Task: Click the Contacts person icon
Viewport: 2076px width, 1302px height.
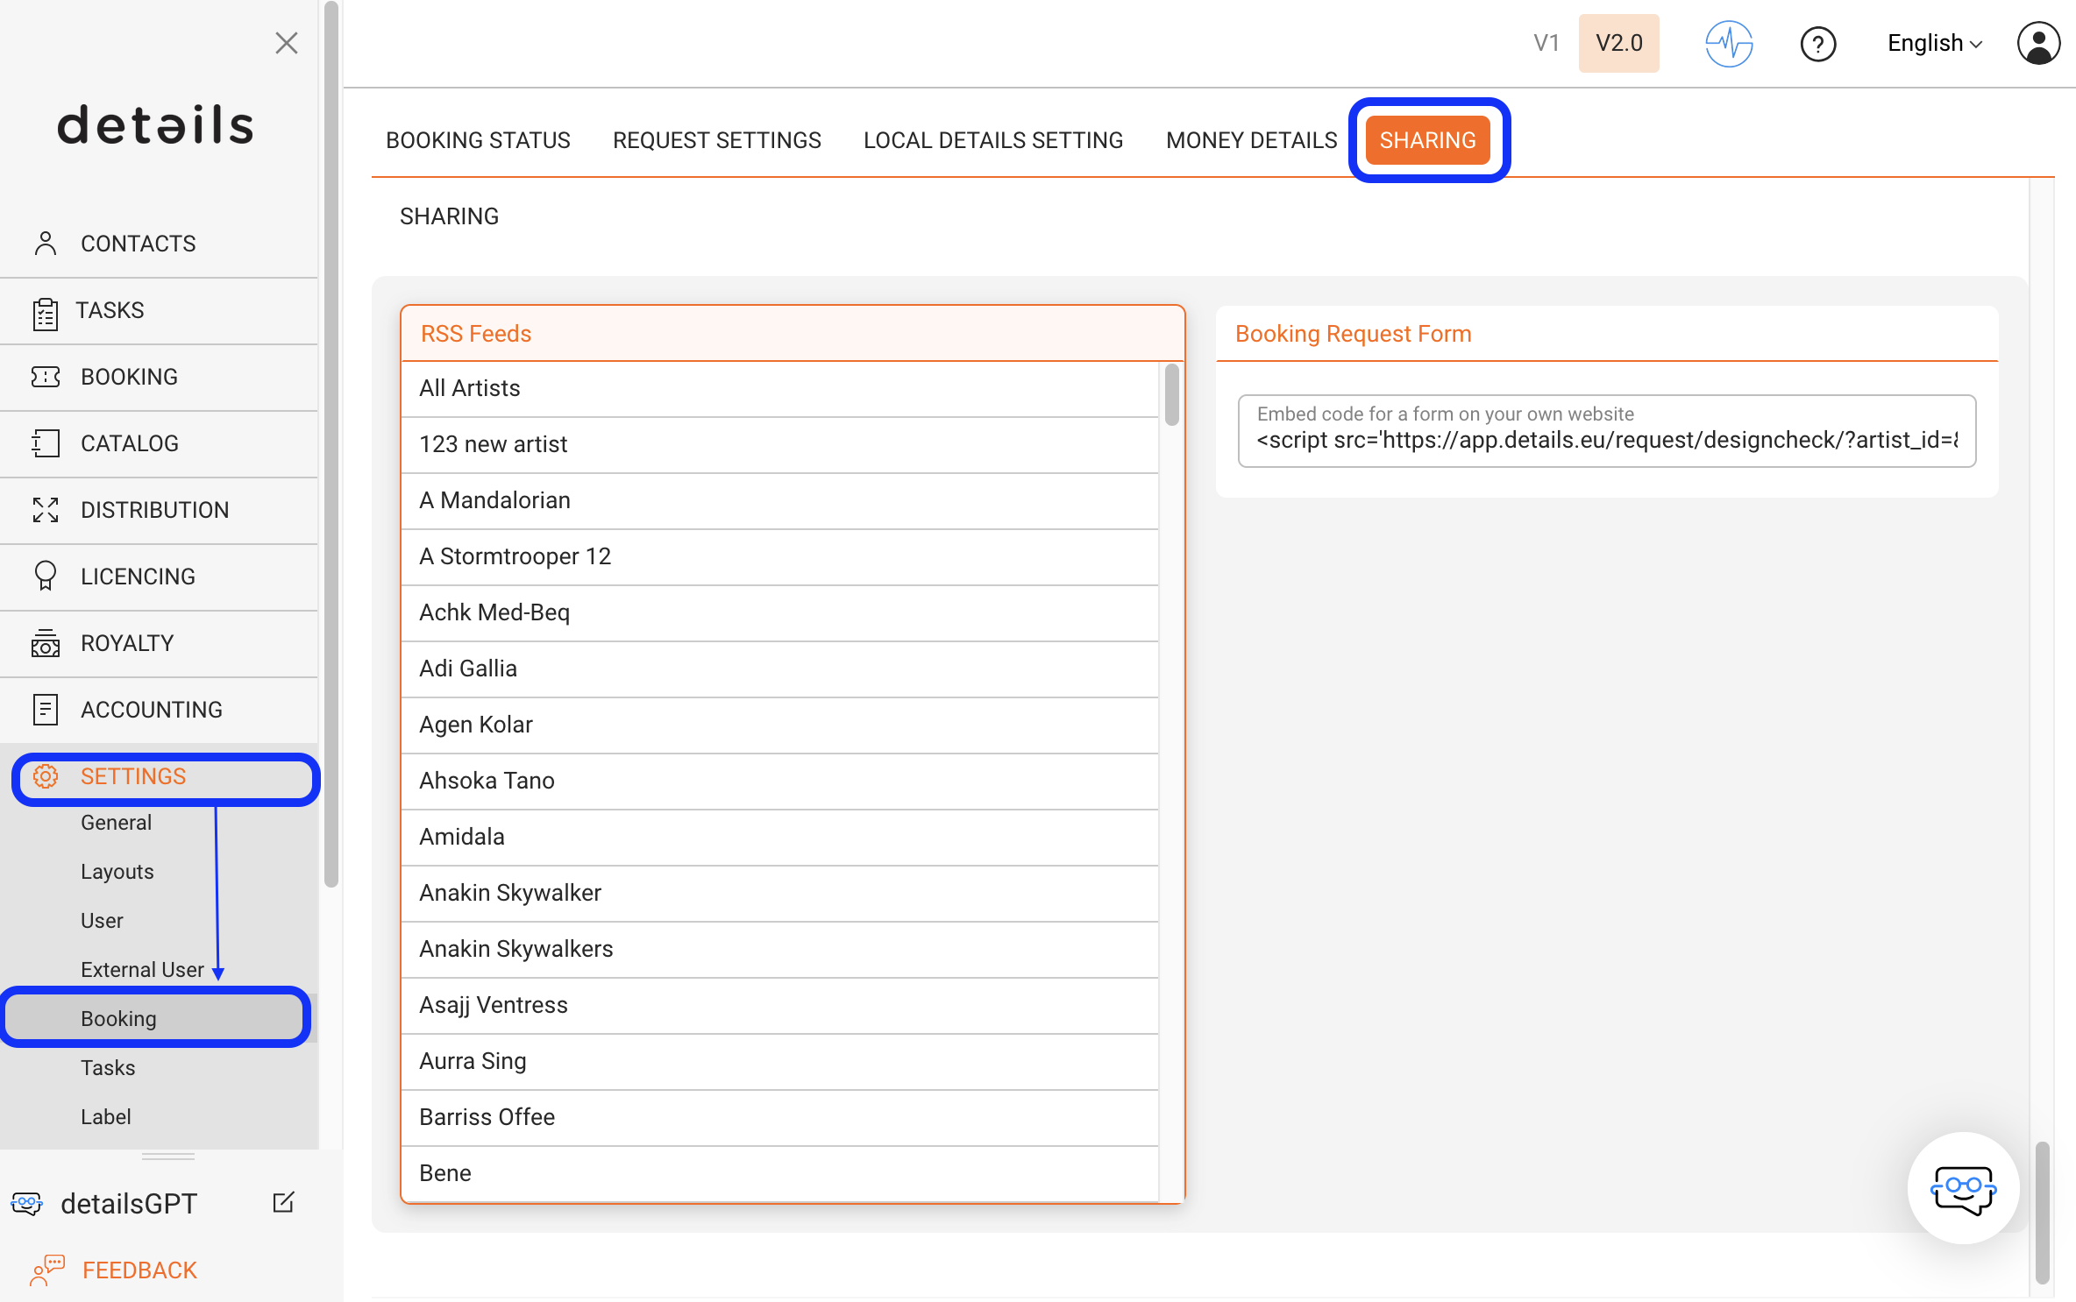Action: [46, 244]
